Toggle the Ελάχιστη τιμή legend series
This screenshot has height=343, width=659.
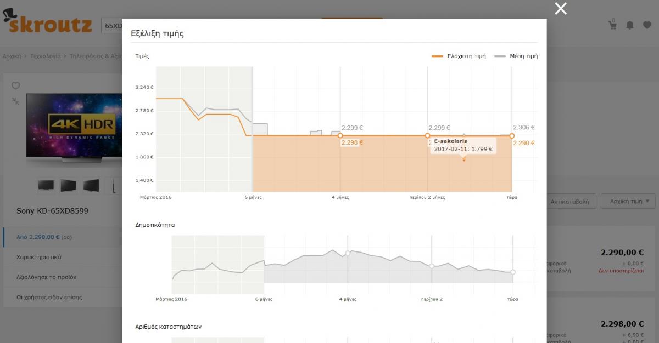point(459,56)
